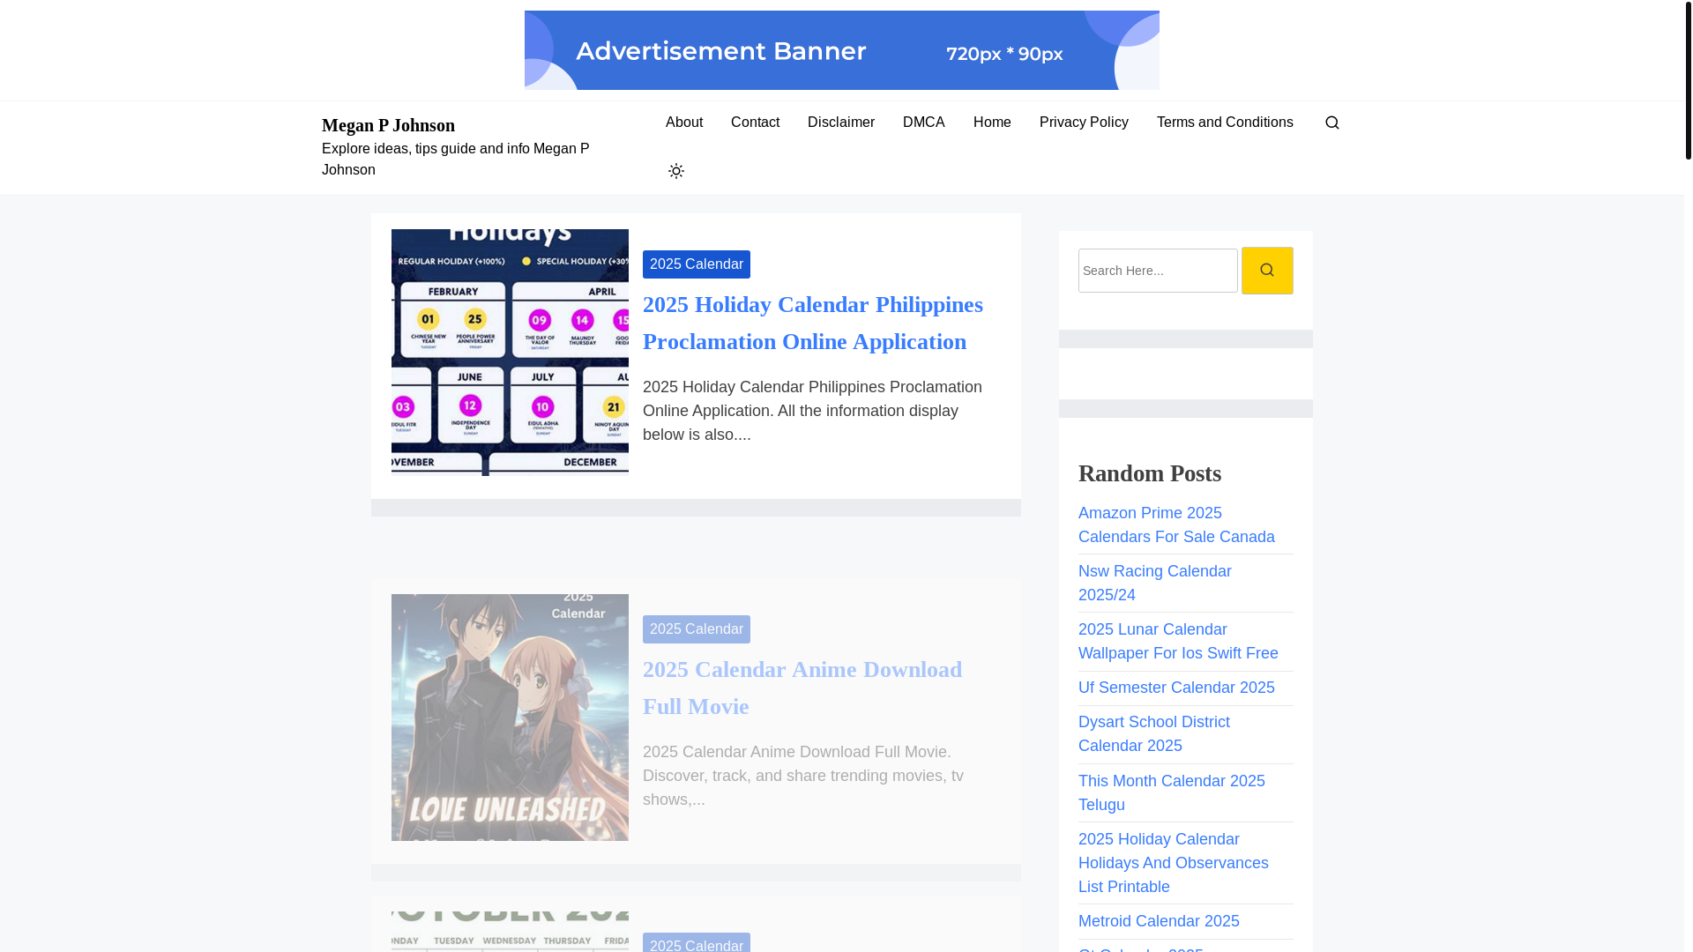Open the Terms and Conditions menu item
Viewport: 1693px width, 952px height.
tap(1225, 123)
